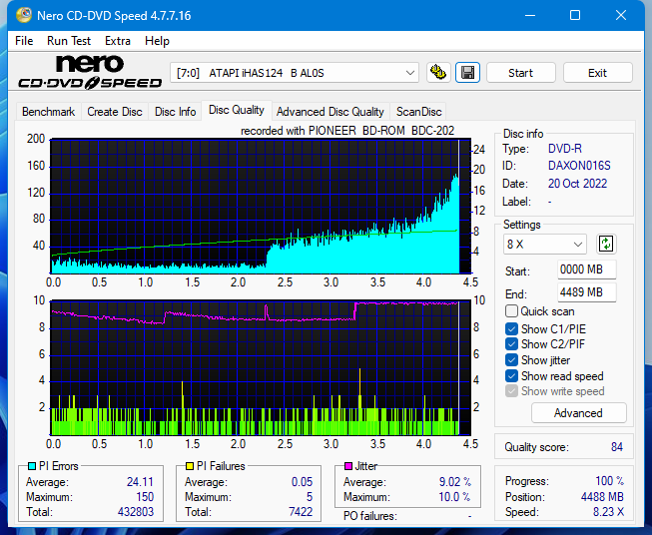Click the disc type DVD-R value
Image resolution: width=652 pixels, height=535 pixels.
[565, 149]
